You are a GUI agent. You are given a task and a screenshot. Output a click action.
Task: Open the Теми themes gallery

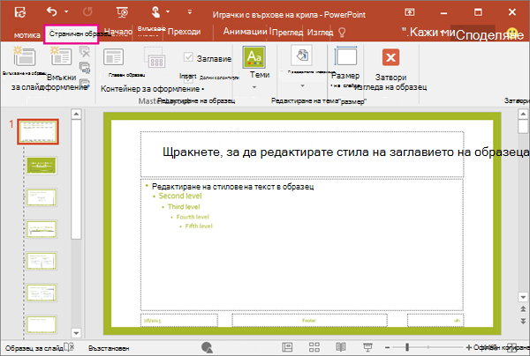pyautogui.click(x=254, y=57)
